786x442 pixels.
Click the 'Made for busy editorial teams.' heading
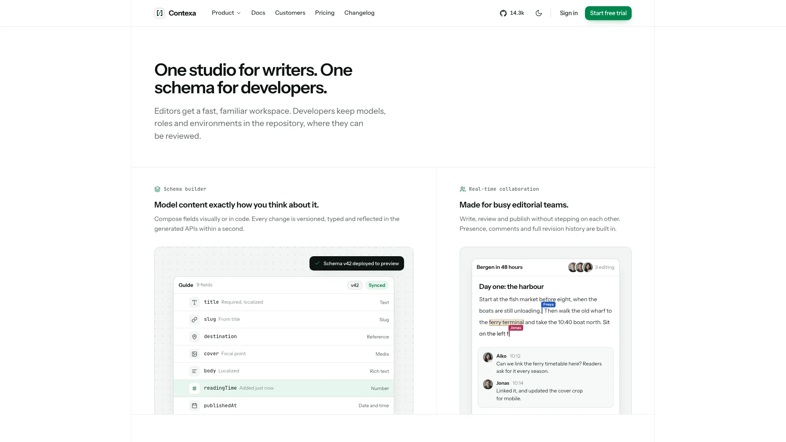coord(514,205)
